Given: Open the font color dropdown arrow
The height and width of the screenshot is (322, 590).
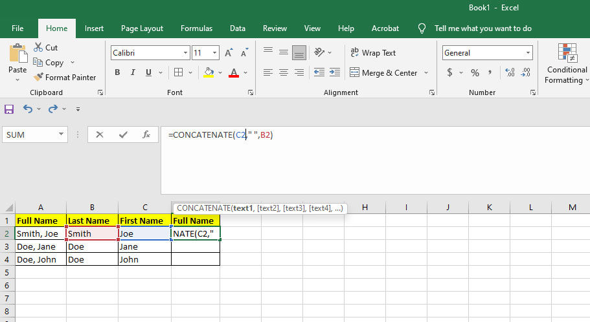Looking at the screenshot, I should pos(245,72).
